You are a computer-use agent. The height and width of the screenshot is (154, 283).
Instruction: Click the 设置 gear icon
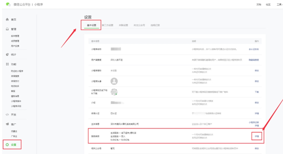(7, 144)
